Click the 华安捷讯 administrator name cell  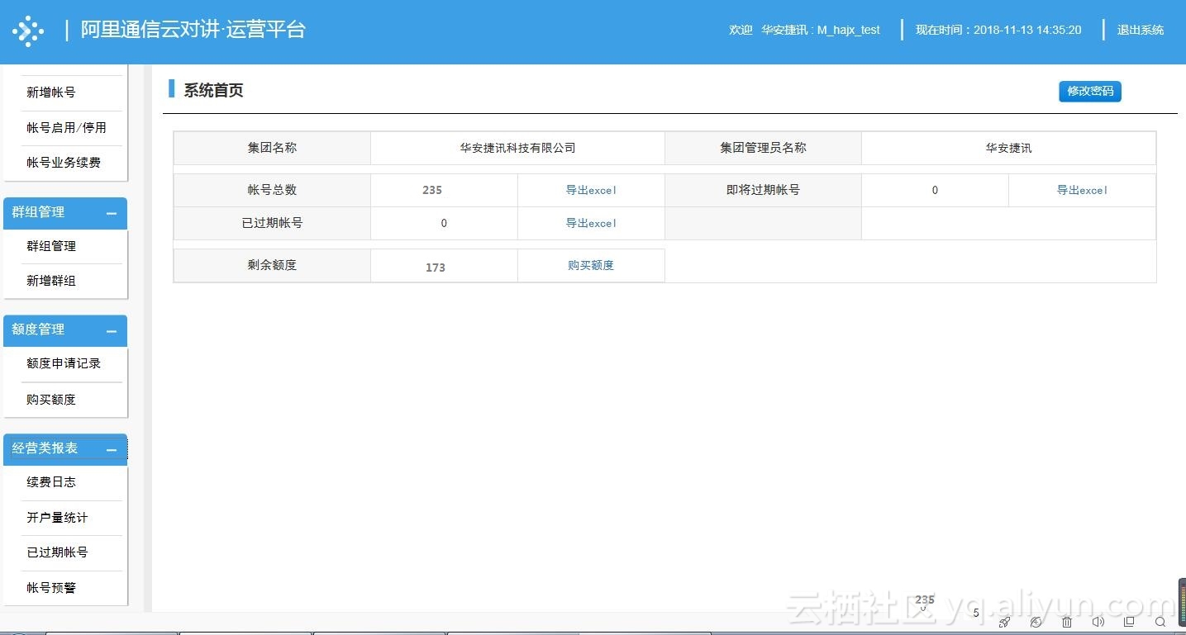1008,148
